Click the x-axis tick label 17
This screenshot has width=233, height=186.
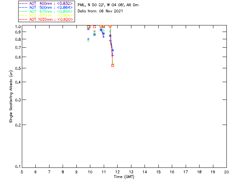pos(186,172)
